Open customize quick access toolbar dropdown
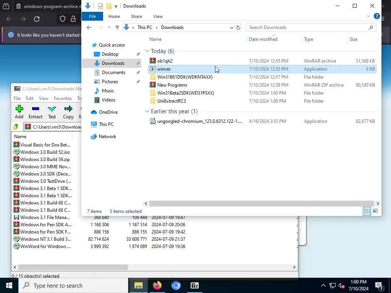Viewport: 391px width, 293px height. pyautogui.click(x=116, y=6)
